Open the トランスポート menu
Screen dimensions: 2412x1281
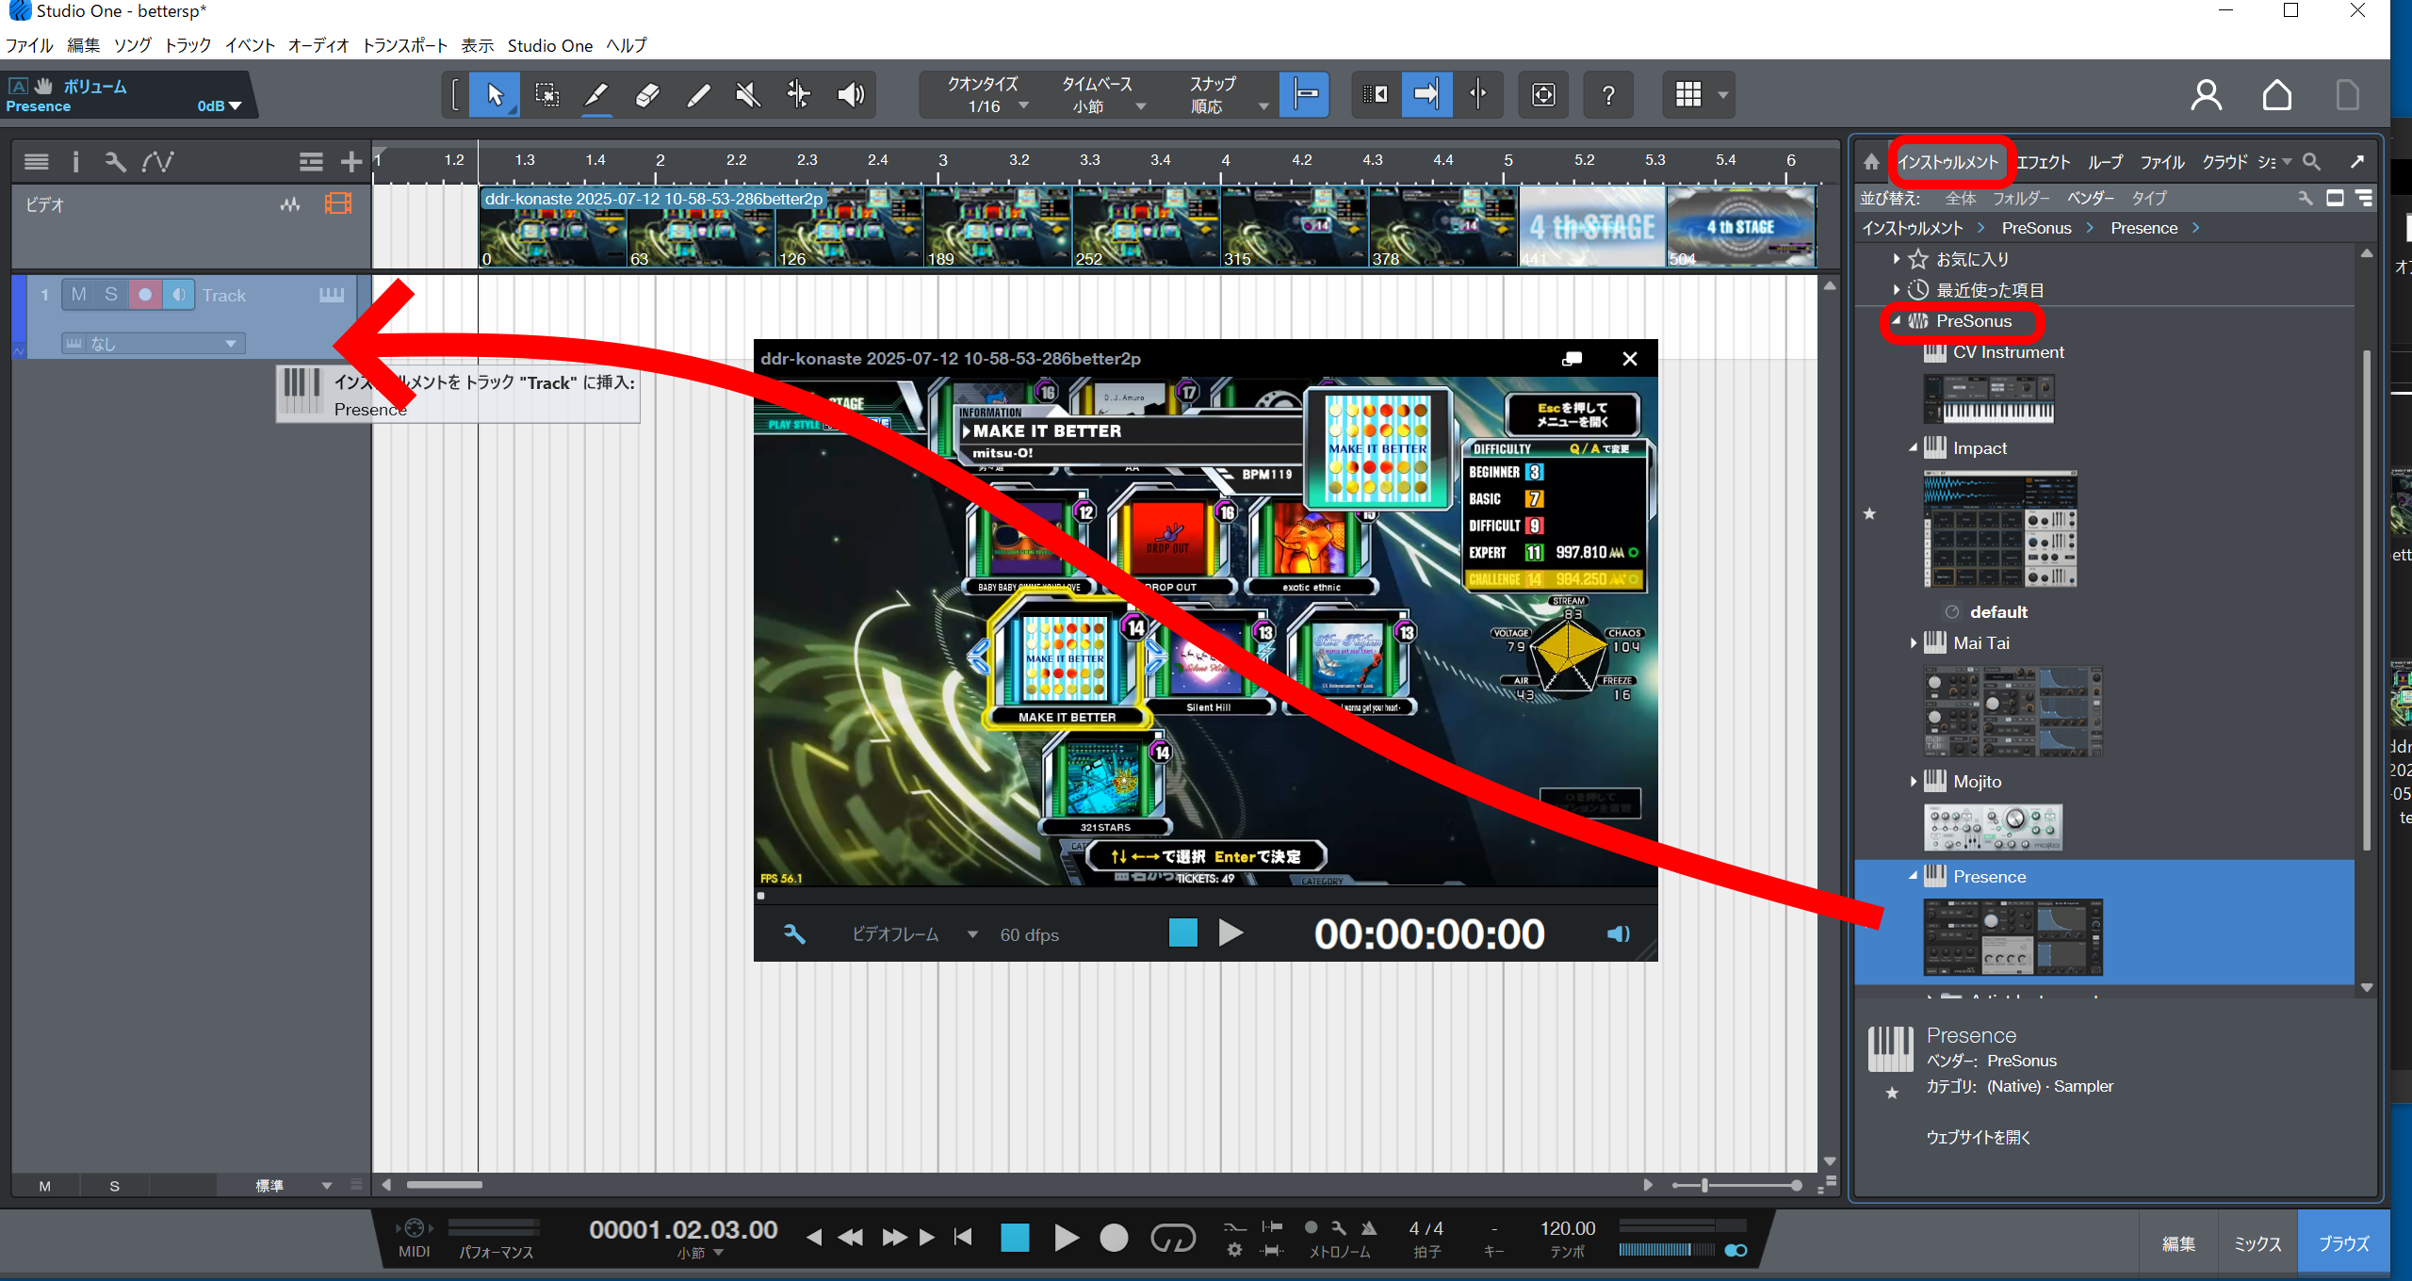click(x=406, y=45)
